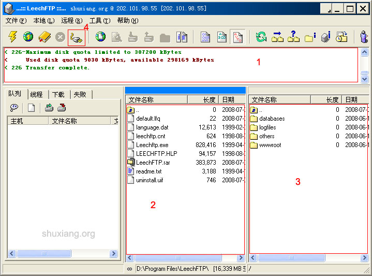372x276 pixels.
Task: Click log pane scroll up arrow
Action: pos(364,52)
